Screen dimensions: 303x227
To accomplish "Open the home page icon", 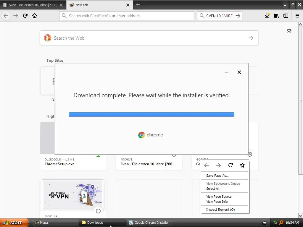I will click(35, 16).
